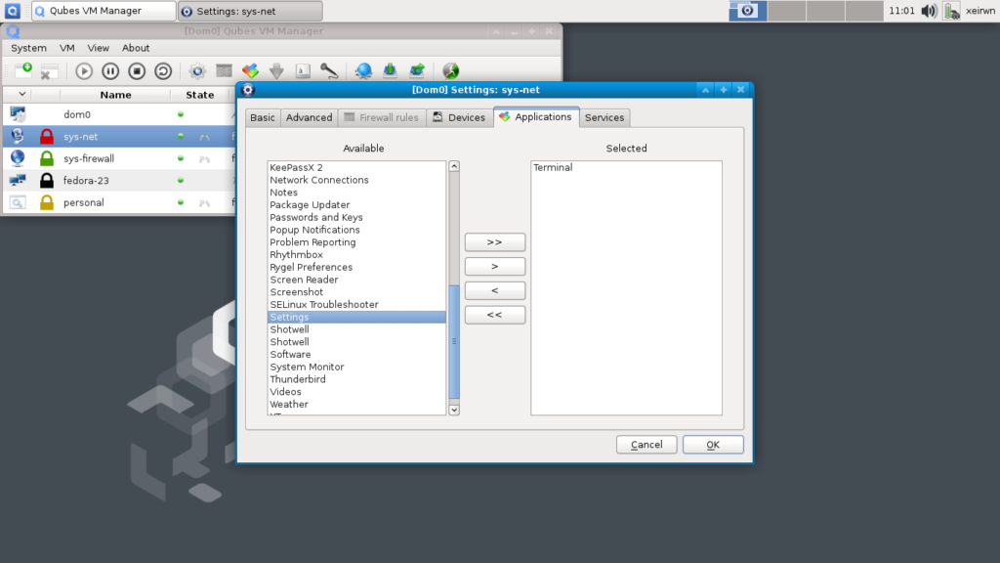The width and height of the screenshot is (1000, 563).
Task: Switch to the Devices tab
Action: click(459, 117)
